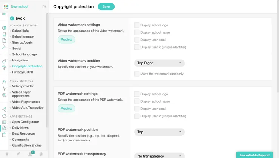Screen dimensions: 279x158
Task: Click the user icon with badge
Action: (30, 154)
